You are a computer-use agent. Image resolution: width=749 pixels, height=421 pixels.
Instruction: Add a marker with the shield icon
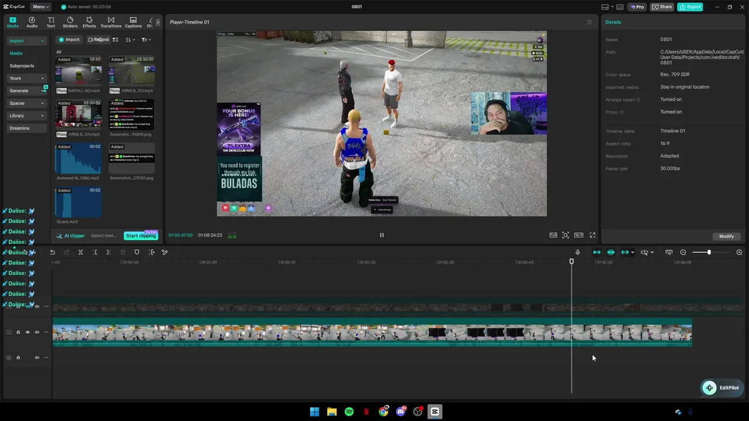pyautogui.click(x=137, y=252)
